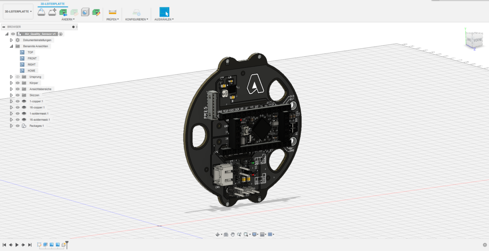This screenshot has width=489, height=251.
Task: Expand the Körper folder in browser
Action: (11, 83)
